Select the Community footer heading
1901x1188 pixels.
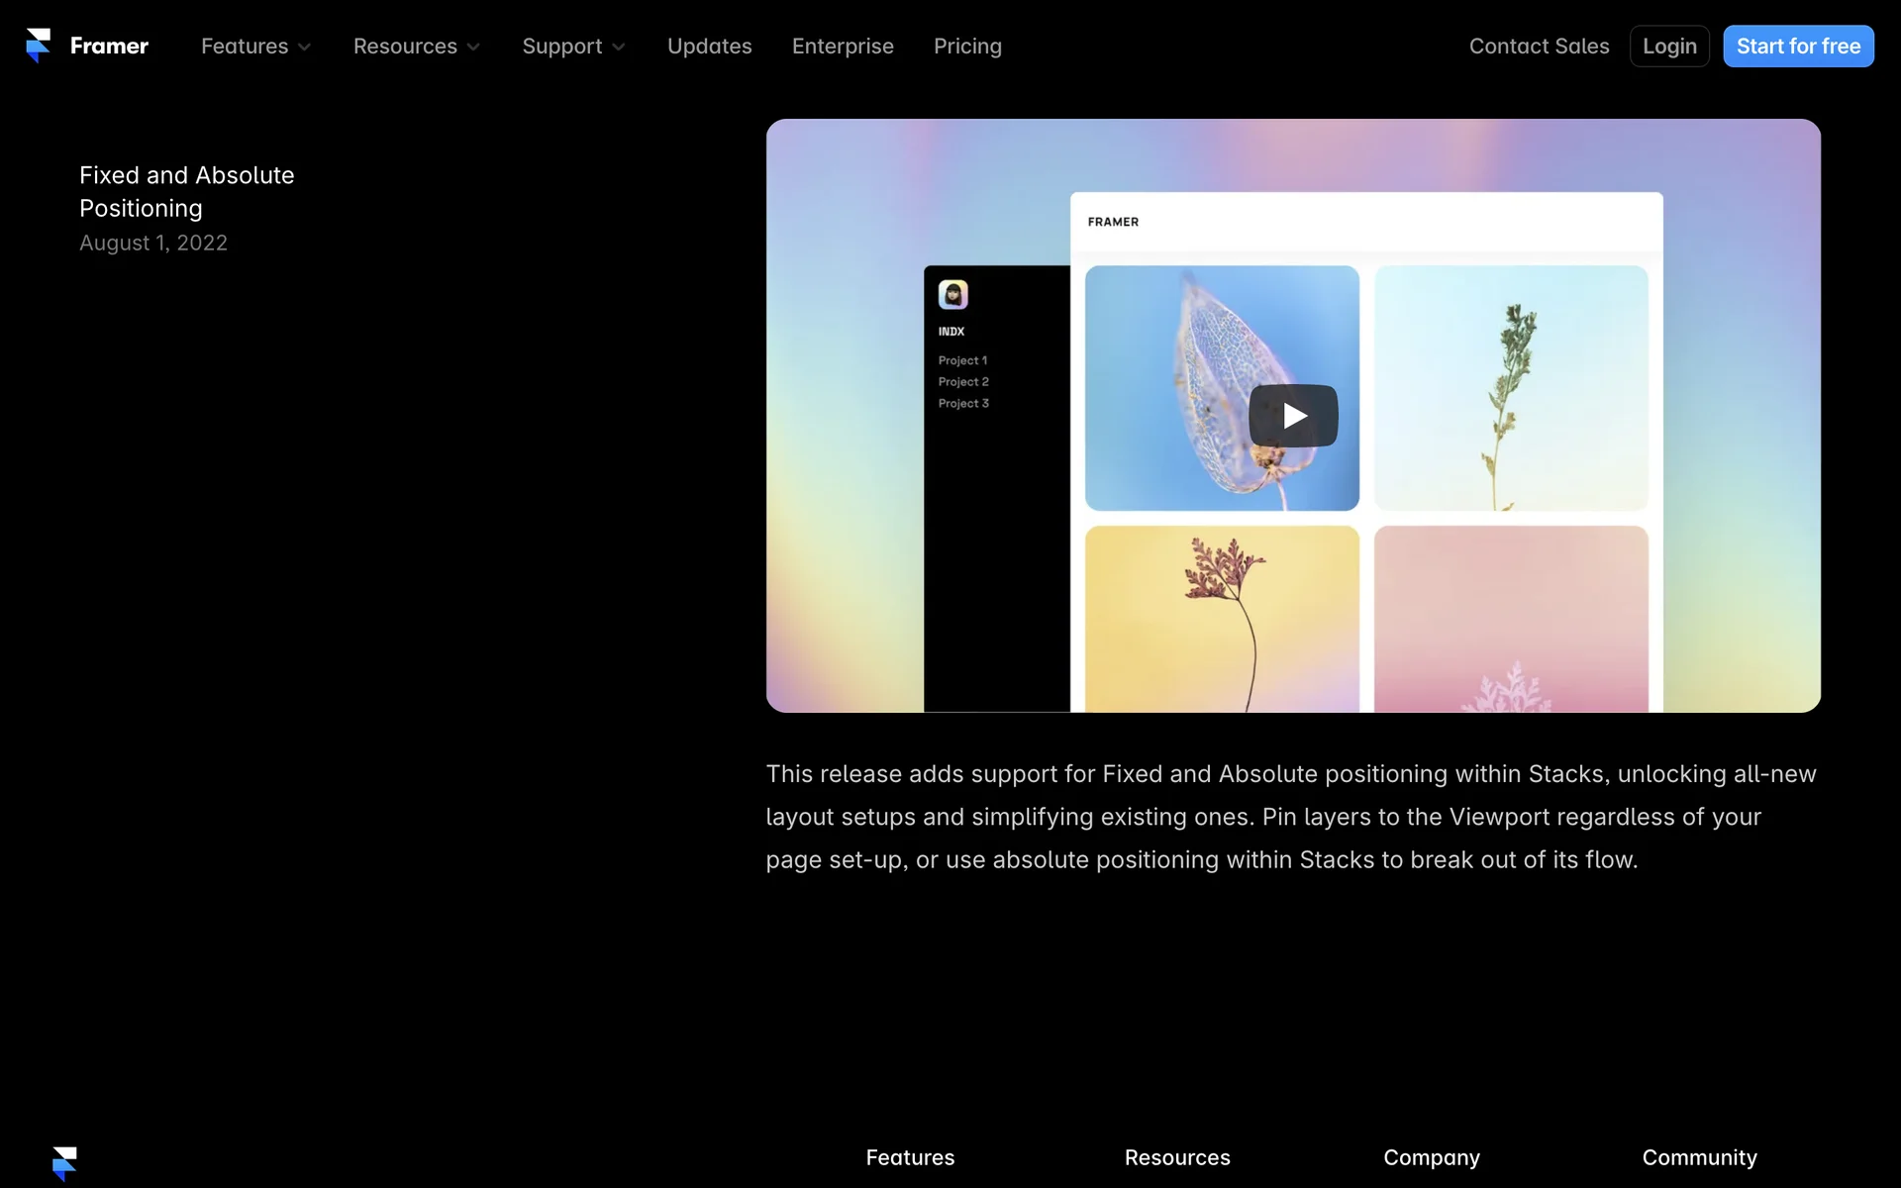pyautogui.click(x=1699, y=1157)
